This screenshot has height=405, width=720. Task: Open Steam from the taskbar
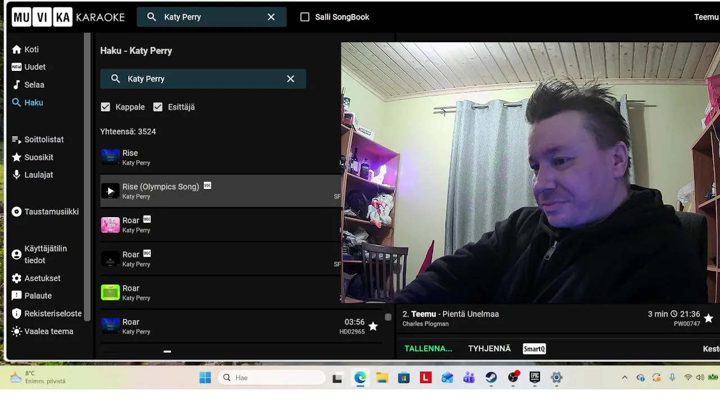491,378
